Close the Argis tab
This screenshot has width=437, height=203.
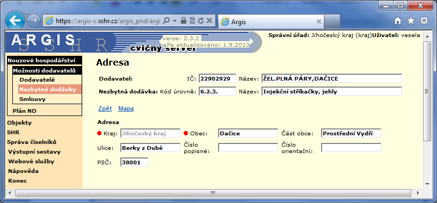pyautogui.click(x=319, y=21)
